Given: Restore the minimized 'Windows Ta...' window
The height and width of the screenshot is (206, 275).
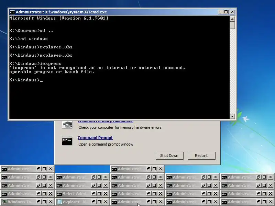Looking at the screenshot, I should (x=38, y=202).
